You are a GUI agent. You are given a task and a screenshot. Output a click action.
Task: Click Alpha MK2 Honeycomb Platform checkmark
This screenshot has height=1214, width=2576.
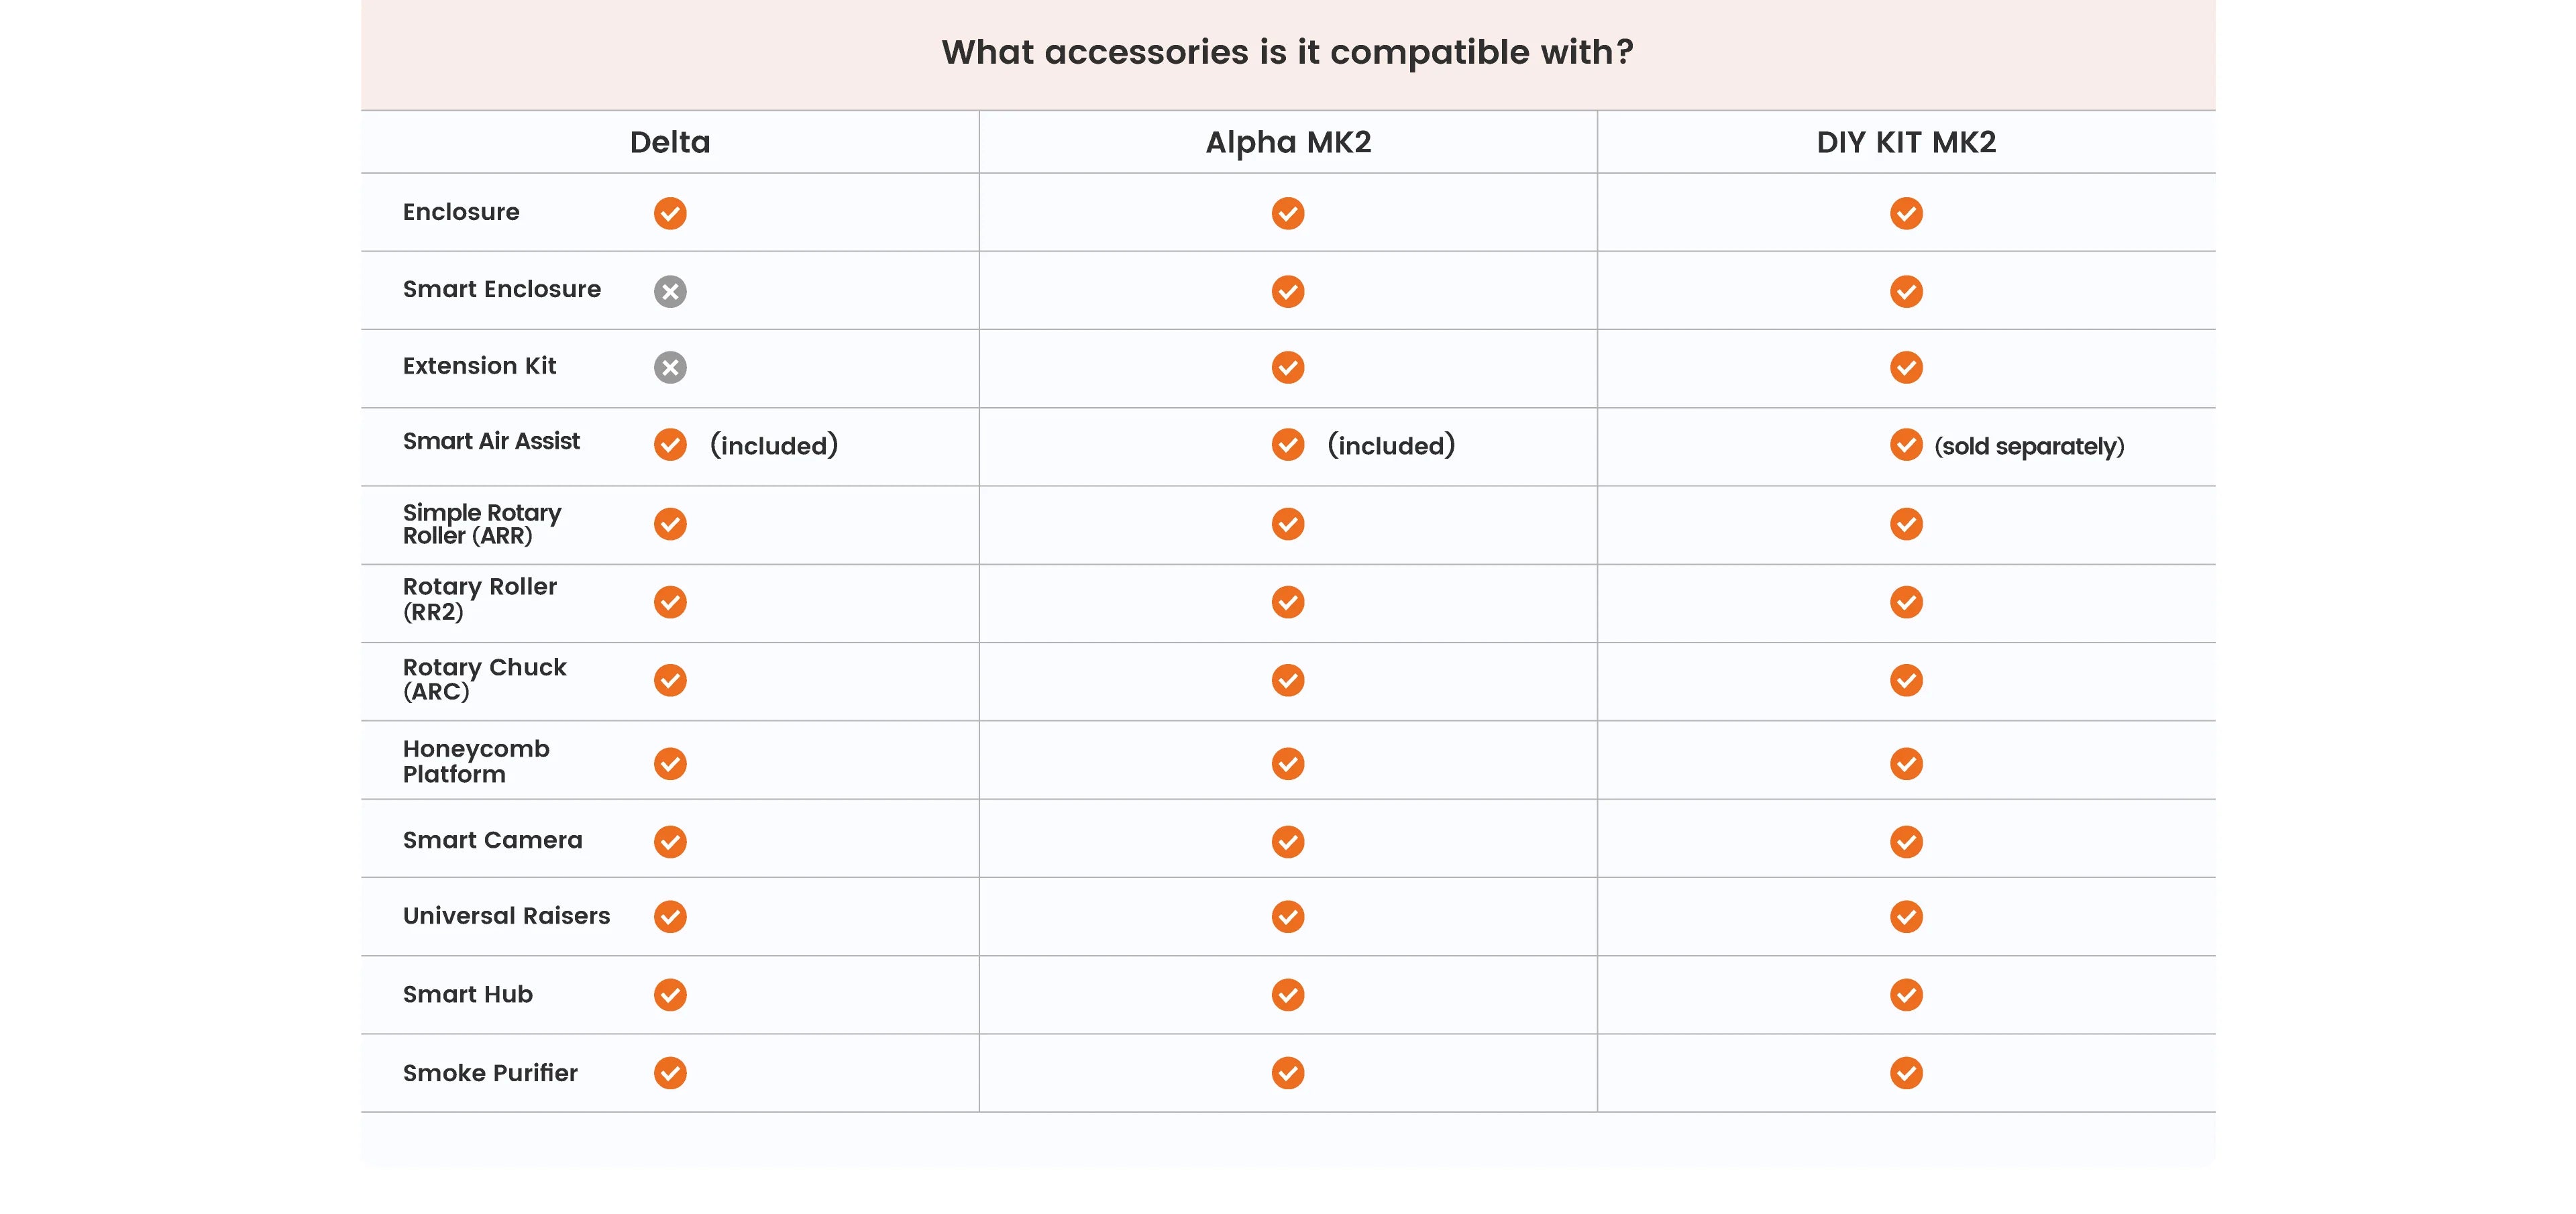(1287, 763)
